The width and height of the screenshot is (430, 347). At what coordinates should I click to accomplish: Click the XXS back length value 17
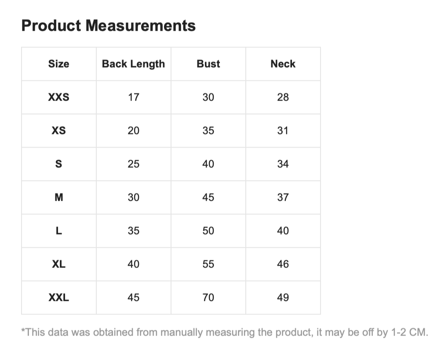tap(133, 97)
